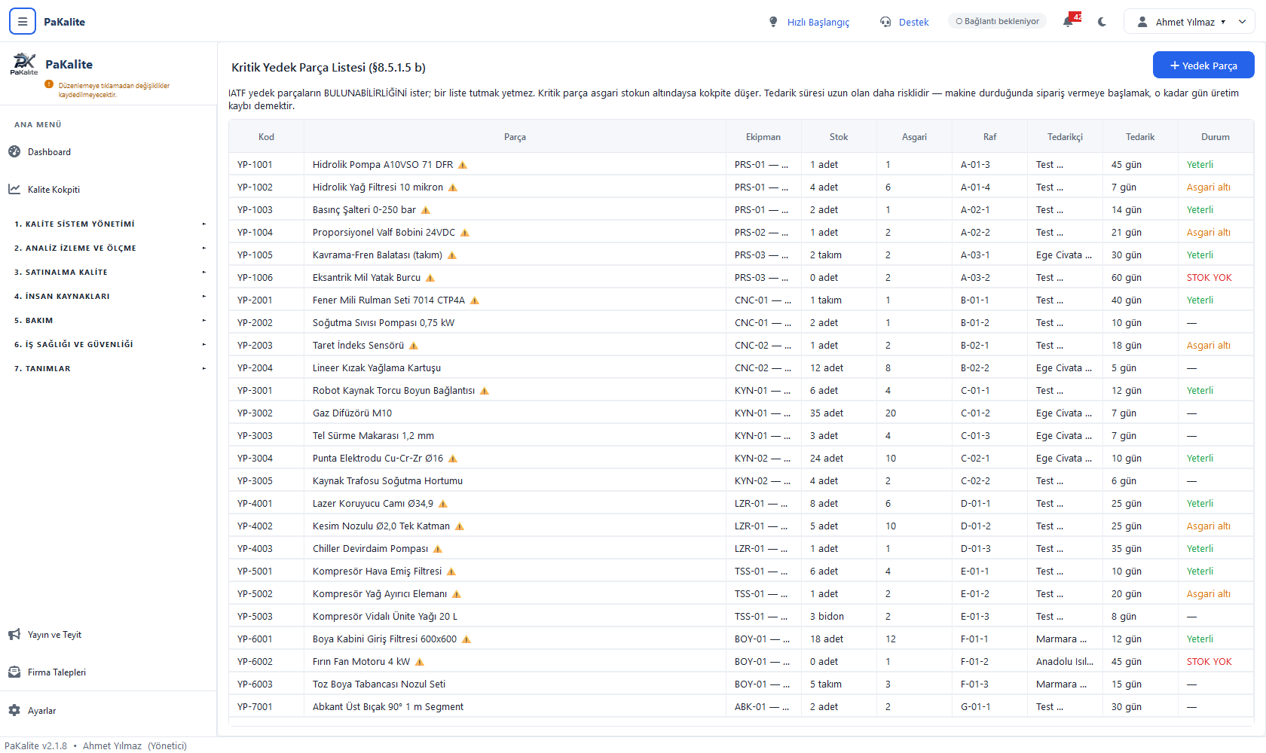Switch to dark mode moon icon

coord(1102,22)
